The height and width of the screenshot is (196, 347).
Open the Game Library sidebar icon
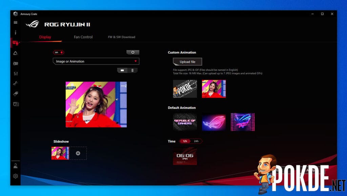click(x=16, y=63)
